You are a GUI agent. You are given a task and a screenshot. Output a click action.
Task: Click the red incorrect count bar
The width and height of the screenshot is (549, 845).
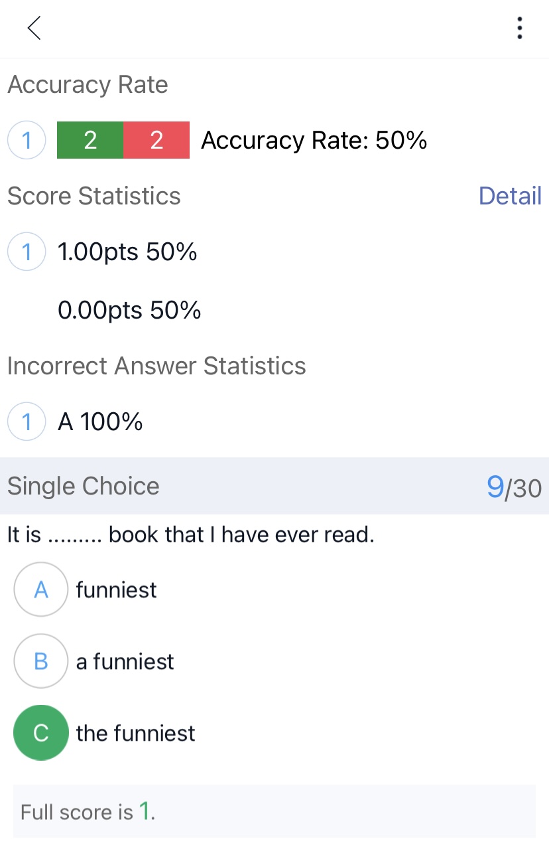tap(156, 140)
